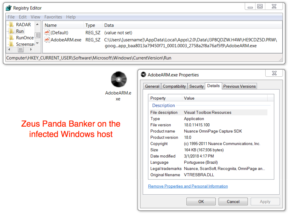Open the Help menu in Registry Editor

(x=71, y=17)
